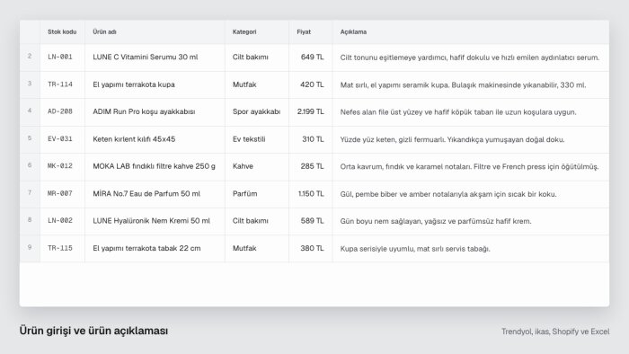Select the 285 TL price cell

coord(311,166)
